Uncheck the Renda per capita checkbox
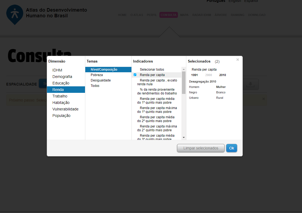The image size is (302, 213). click(x=135, y=75)
